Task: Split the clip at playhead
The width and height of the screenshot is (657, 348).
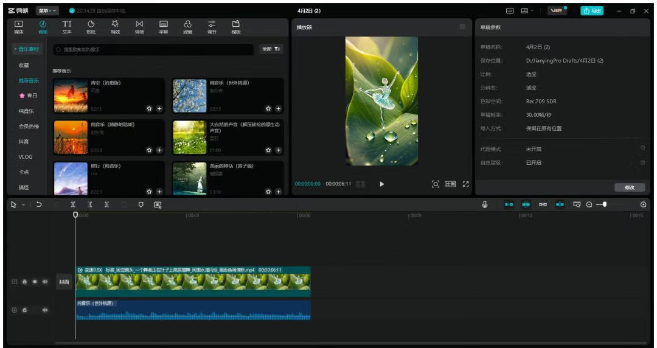Action: 73,204
